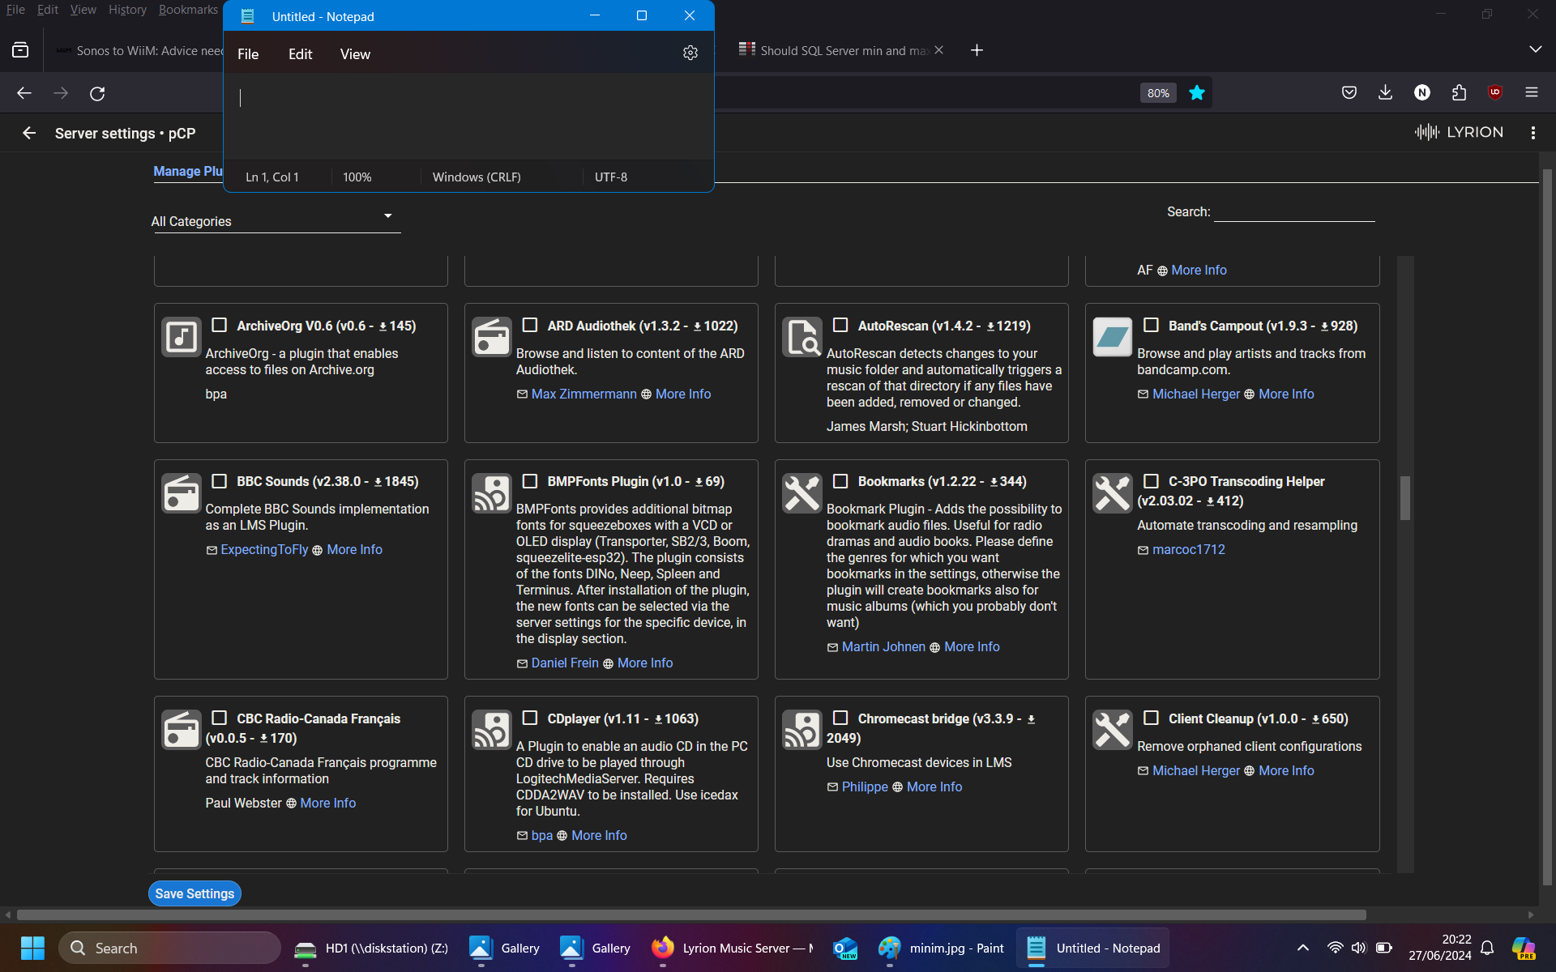Open Copilot from the taskbar tray
Image resolution: width=1556 pixels, height=972 pixels.
1524,948
